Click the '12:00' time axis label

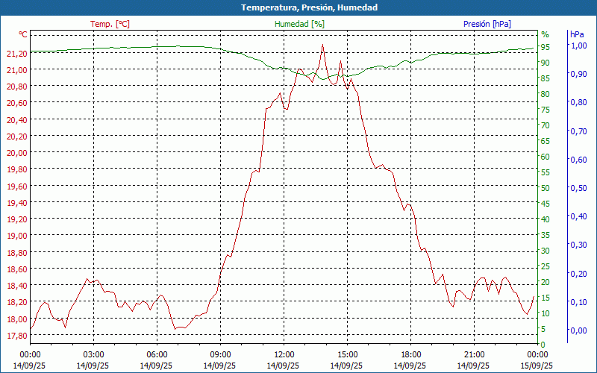[284, 355]
